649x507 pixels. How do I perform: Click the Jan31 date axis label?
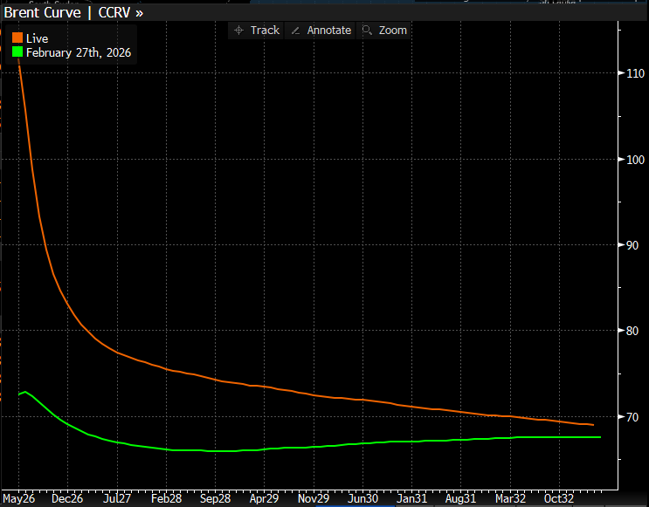pos(411,498)
